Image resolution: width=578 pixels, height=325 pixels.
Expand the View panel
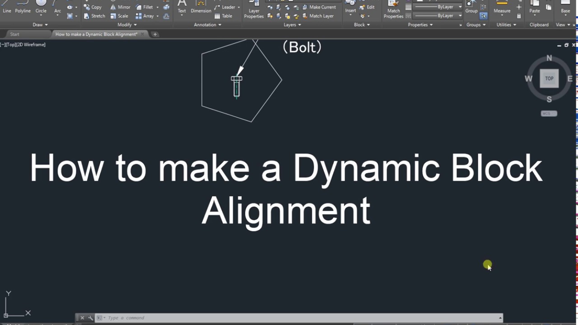point(563,25)
